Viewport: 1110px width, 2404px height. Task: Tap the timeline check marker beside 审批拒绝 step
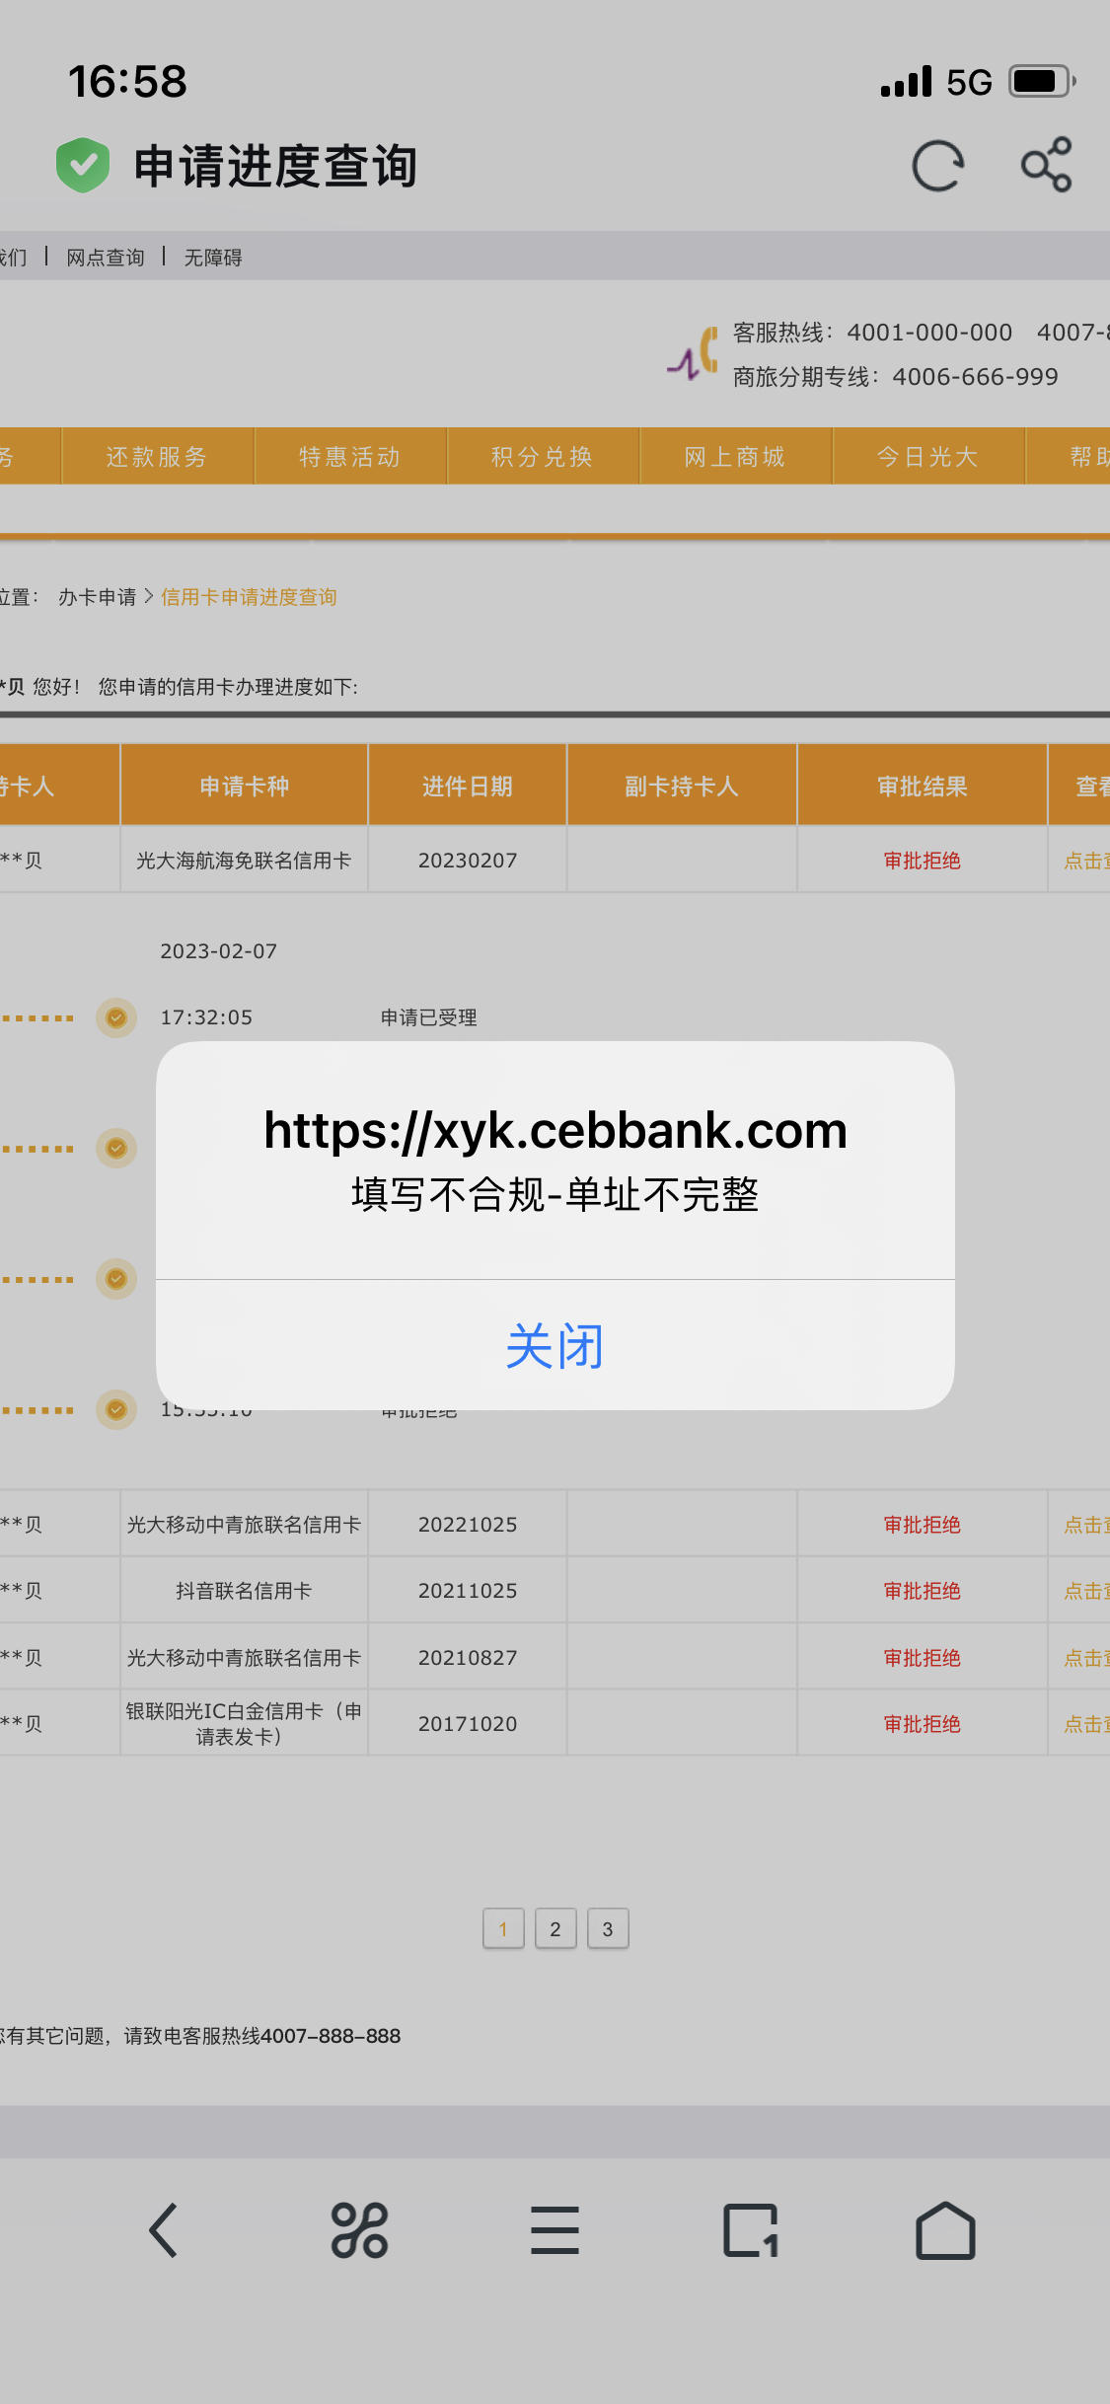pyautogui.click(x=116, y=1409)
